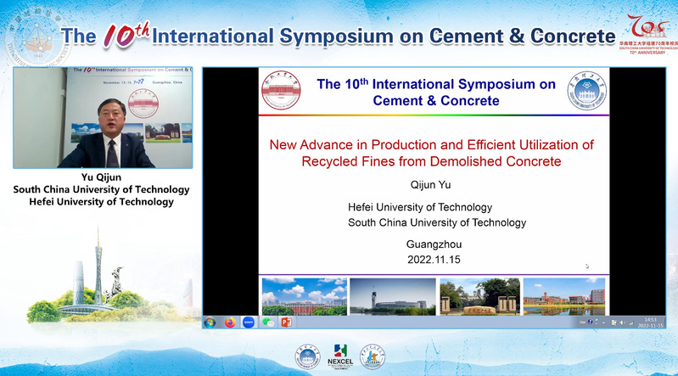Viewport: 678px width, 376px height.
Task: Show hidden system tray icons arrow
Action: pyautogui.click(x=603, y=323)
